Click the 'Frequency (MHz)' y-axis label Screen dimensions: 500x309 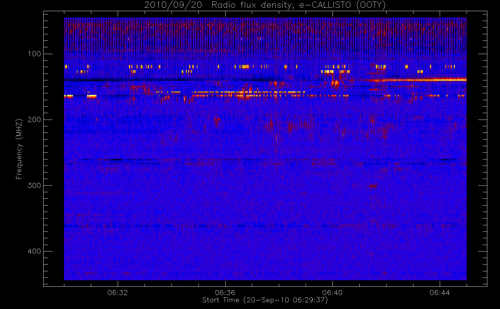(x=19, y=149)
